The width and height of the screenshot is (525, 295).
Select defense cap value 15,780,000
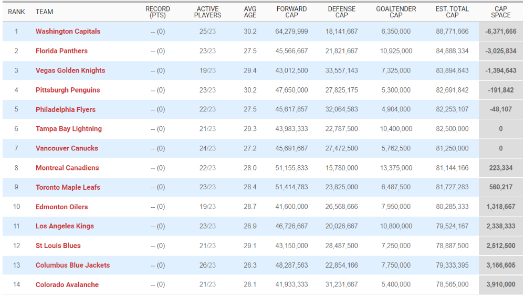coord(342,168)
